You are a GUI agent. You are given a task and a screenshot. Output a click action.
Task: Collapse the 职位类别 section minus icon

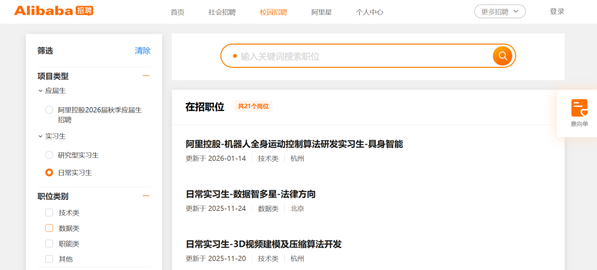click(146, 196)
